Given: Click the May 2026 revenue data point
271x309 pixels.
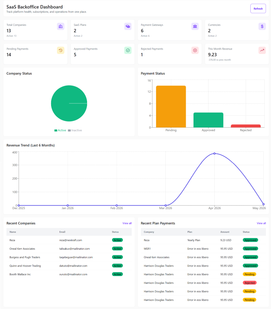Looking at the screenshot, I should pyautogui.click(x=263, y=204).
